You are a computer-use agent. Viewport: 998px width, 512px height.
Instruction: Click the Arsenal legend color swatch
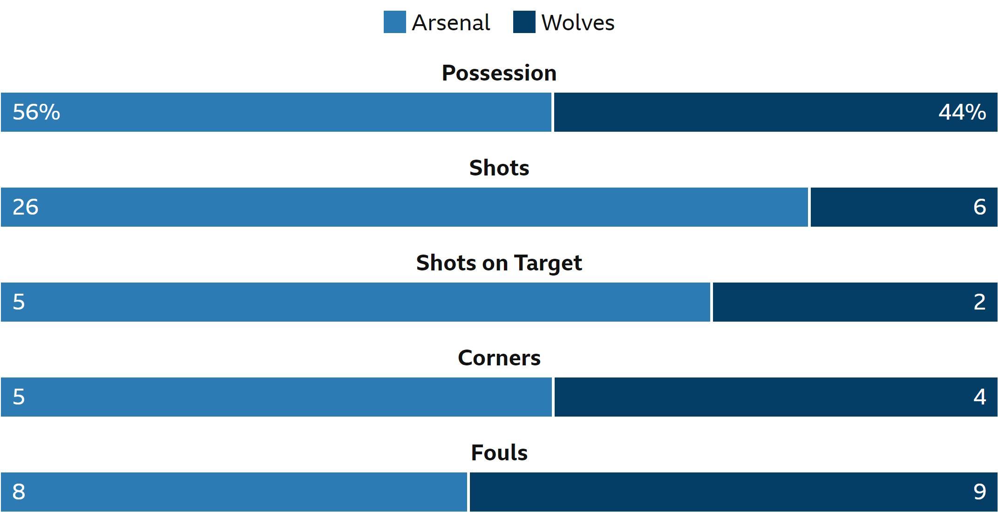coord(394,22)
